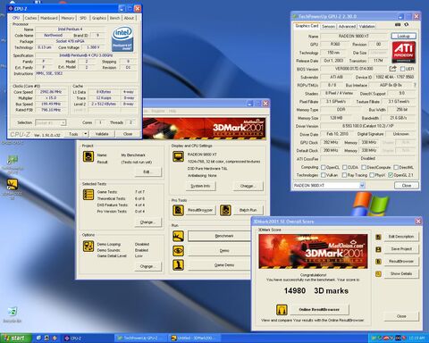Click the Intel Pentium 4 logo in CPU-Z
The width and height of the screenshot is (429, 343).
(122, 38)
